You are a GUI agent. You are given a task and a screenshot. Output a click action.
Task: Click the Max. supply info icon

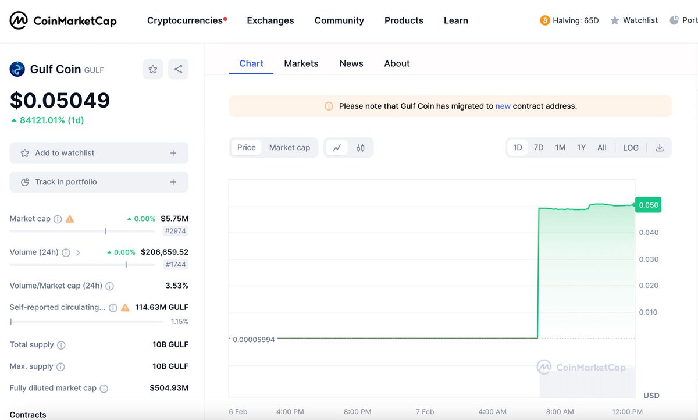tap(60, 367)
